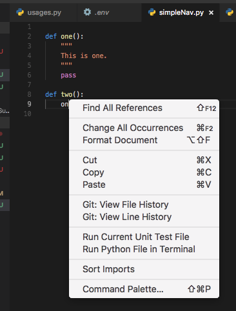Select Paste from context menu
Screen dimensions: 236x311
click(144, 185)
